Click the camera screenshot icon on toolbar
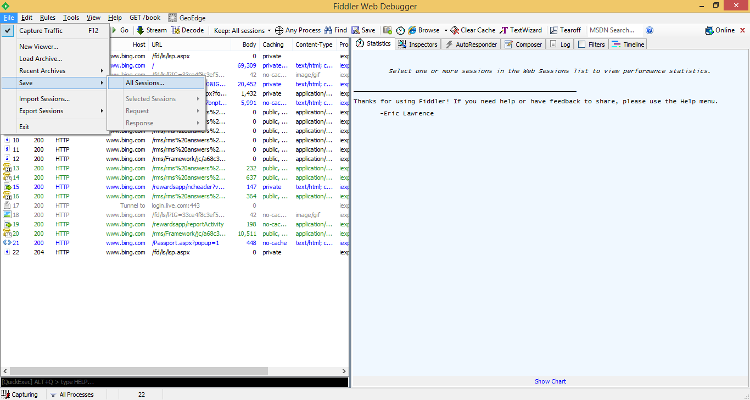The image size is (750, 400). coord(387,30)
